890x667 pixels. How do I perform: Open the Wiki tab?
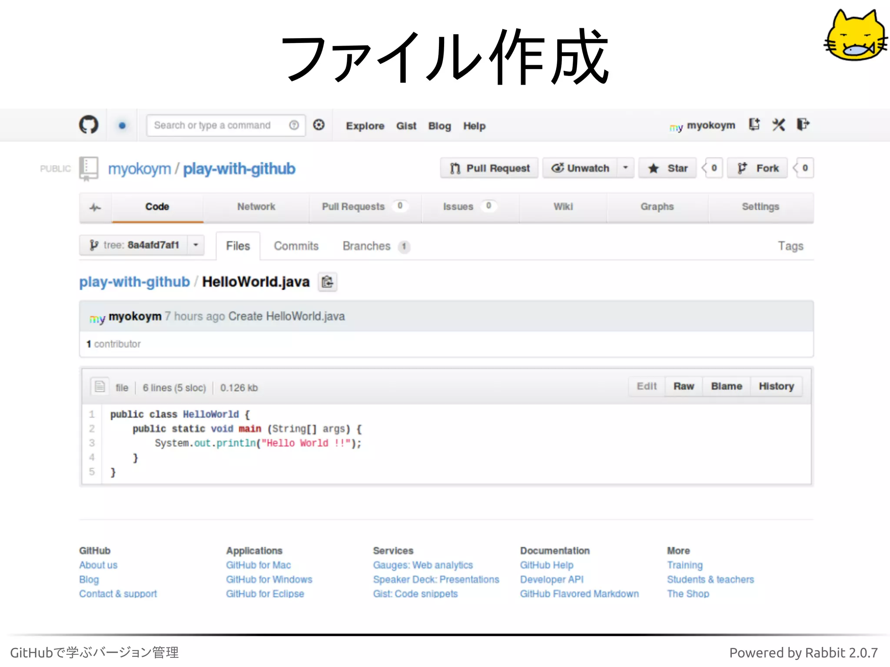coord(563,207)
